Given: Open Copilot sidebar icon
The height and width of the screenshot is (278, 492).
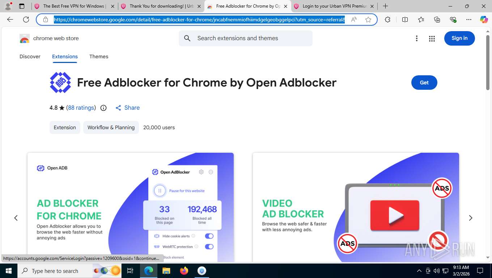Looking at the screenshot, I should coord(484,20).
